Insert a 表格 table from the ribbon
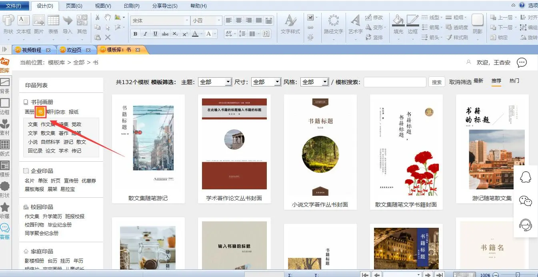Viewport: 538px width, 277px height. coord(53,21)
